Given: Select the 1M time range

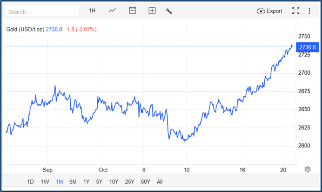Looking at the screenshot, I should (x=59, y=182).
